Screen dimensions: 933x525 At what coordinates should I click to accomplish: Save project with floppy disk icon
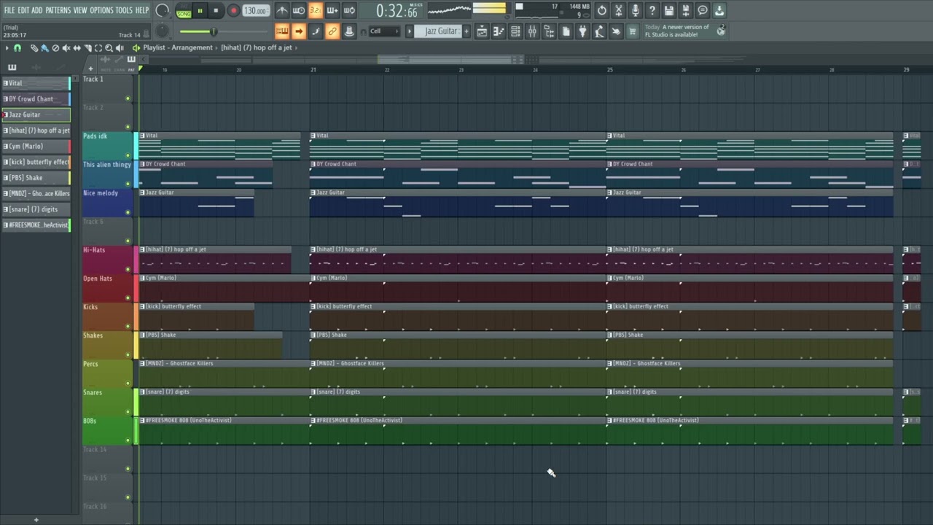(x=668, y=10)
